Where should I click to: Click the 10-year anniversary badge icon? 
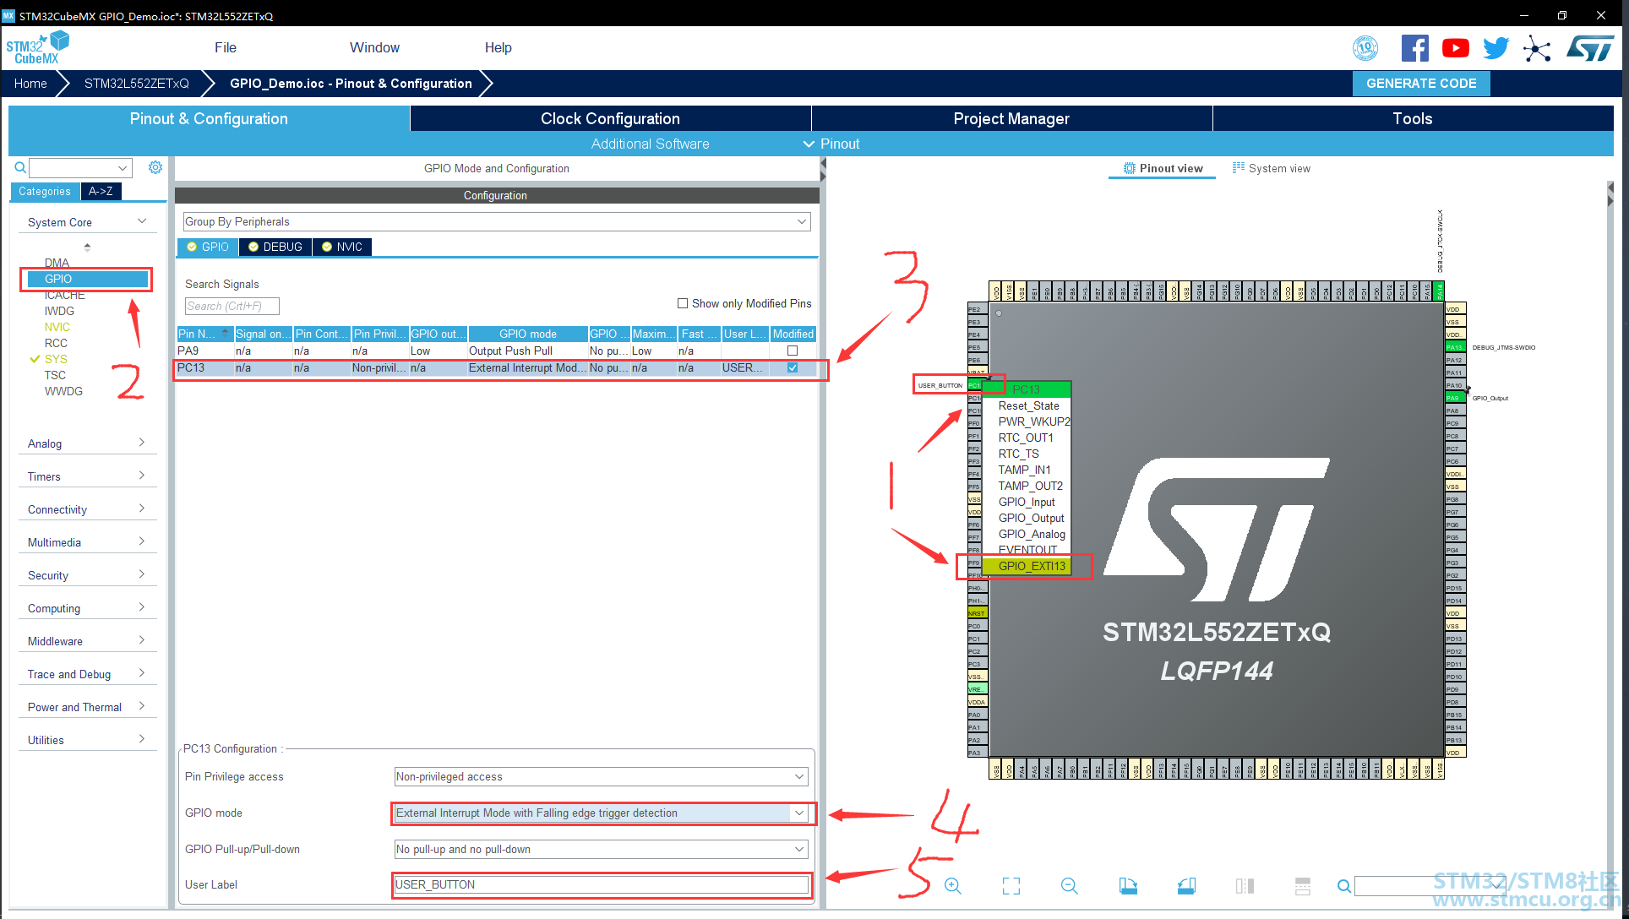(x=1365, y=48)
